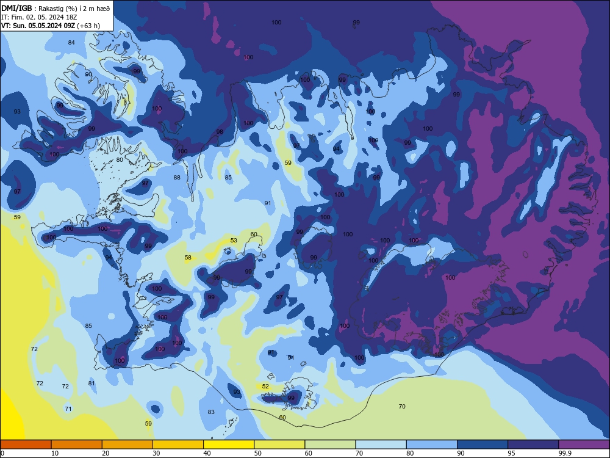Click the '71' humidity value on the map
The width and height of the screenshot is (610, 458).
pos(68,409)
